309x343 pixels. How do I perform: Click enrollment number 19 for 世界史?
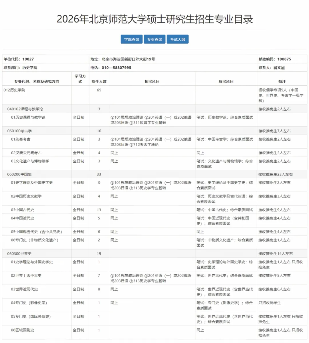[99, 254]
